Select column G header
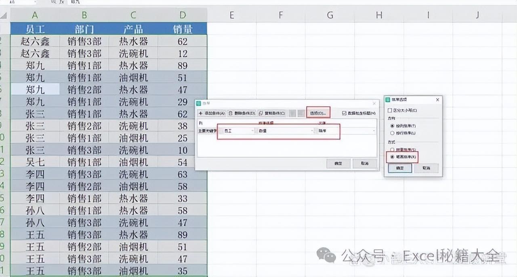 click(330, 15)
